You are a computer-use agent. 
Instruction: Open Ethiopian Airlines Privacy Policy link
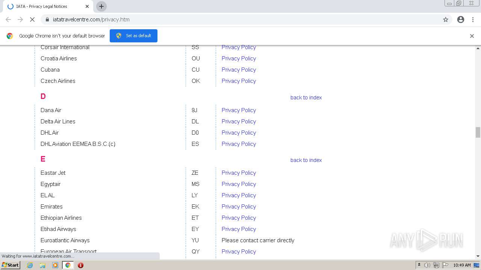tap(239, 218)
